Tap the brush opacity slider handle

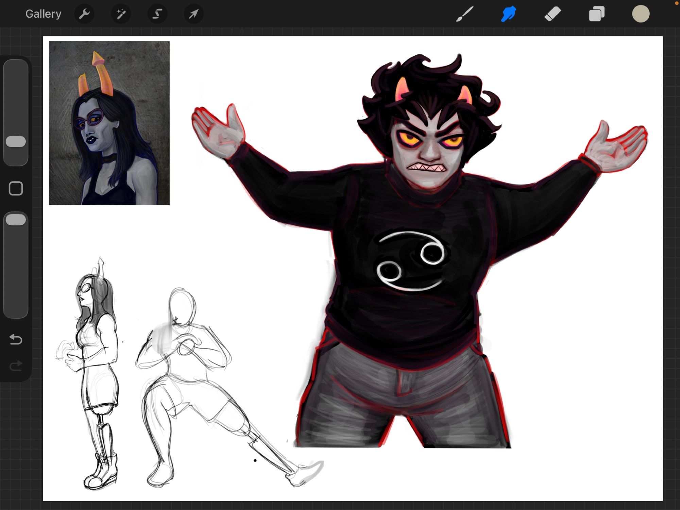[x=16, y=220]
